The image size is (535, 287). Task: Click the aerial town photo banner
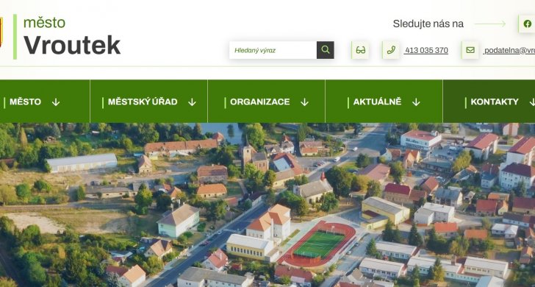(x=267, y=205)
